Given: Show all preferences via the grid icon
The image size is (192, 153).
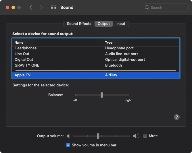Looking at the screenshot, I should click(53, 7).
